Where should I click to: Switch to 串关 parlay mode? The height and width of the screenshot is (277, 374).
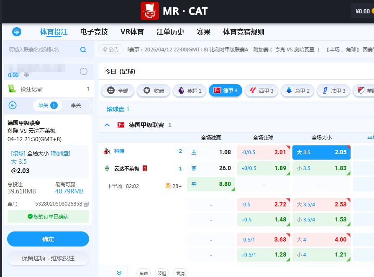tap(76, 105)
